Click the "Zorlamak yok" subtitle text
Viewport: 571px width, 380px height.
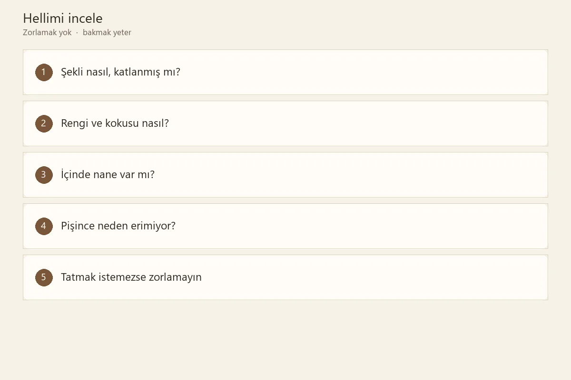tap(47, 33)
